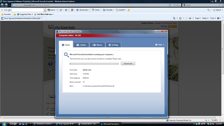Close the Google Toolbar with X

pos(2,10)
